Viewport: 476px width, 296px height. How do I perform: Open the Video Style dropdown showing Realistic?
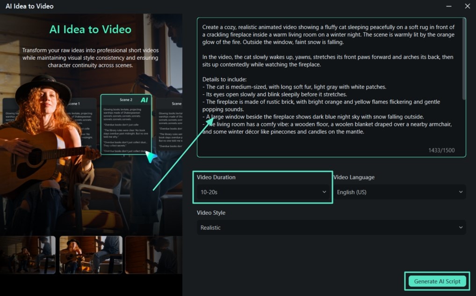click(331, 227)
